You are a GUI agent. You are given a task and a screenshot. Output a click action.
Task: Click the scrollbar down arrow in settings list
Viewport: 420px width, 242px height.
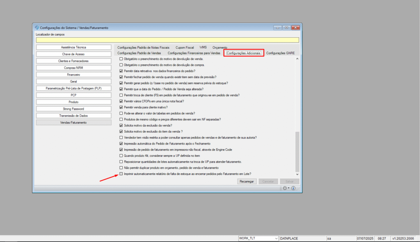click(x=297, y=174)
